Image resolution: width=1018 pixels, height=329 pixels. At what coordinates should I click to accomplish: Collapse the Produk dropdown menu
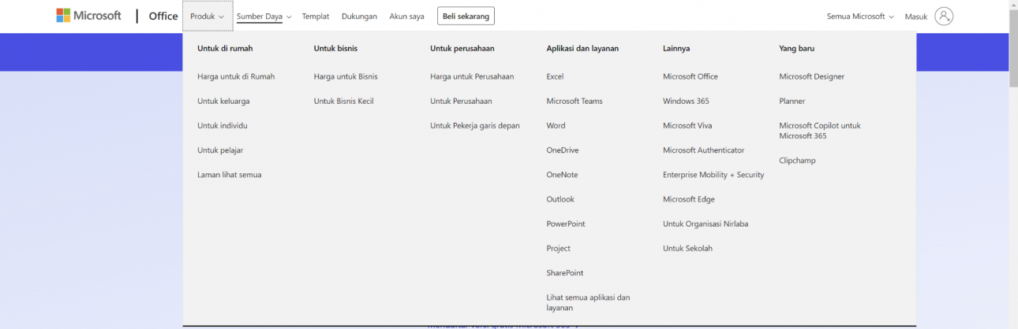(208, 16)
